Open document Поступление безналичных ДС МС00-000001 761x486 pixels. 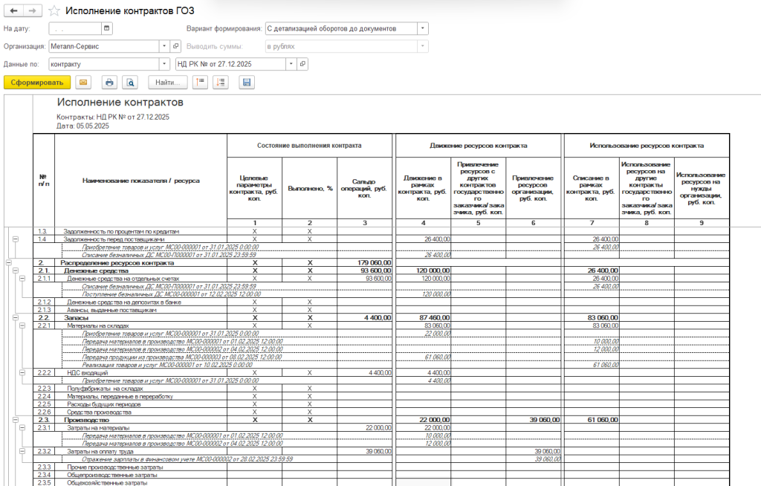(x=172, y=294)
